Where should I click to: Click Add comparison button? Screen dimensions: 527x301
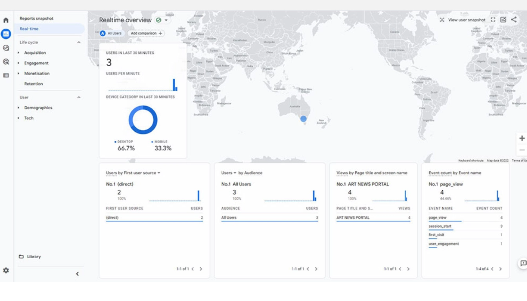(x=146, y=33)
